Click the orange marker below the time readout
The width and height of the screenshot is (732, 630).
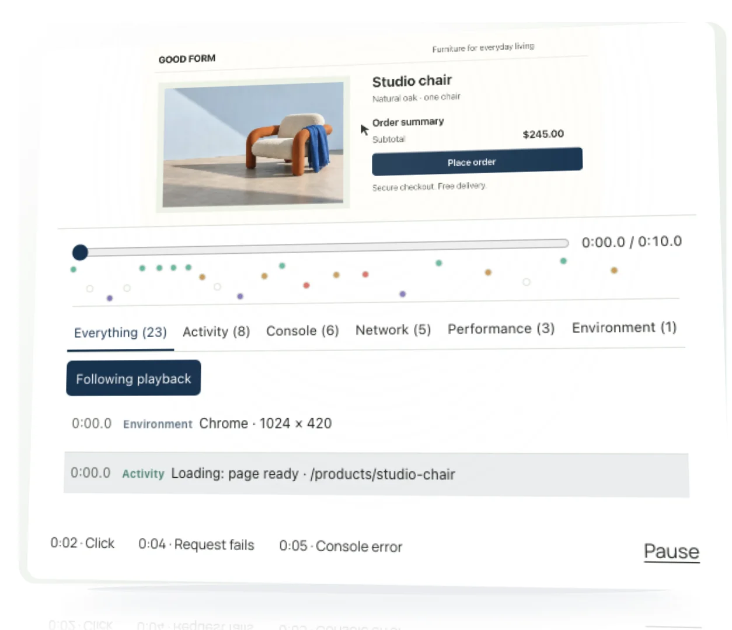[614, 270]
